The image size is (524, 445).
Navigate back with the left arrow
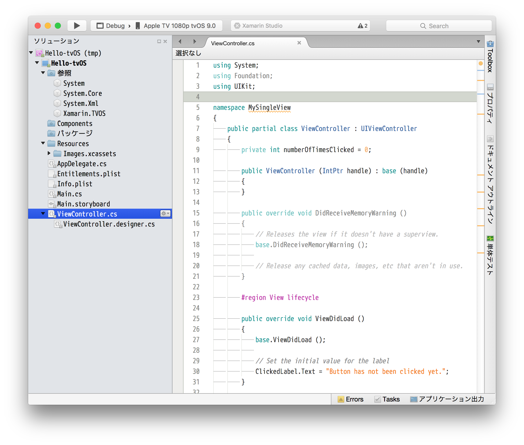coord(180,41)
